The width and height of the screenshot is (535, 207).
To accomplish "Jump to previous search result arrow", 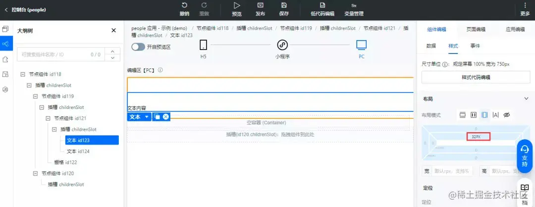I will 113,51.
